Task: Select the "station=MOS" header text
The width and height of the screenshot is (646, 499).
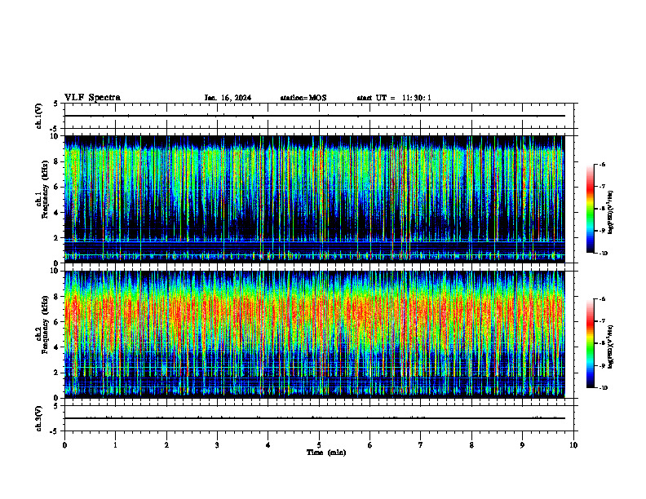Action: coord(303,98)
